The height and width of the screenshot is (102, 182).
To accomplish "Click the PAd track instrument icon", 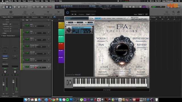I will point(27,32).
